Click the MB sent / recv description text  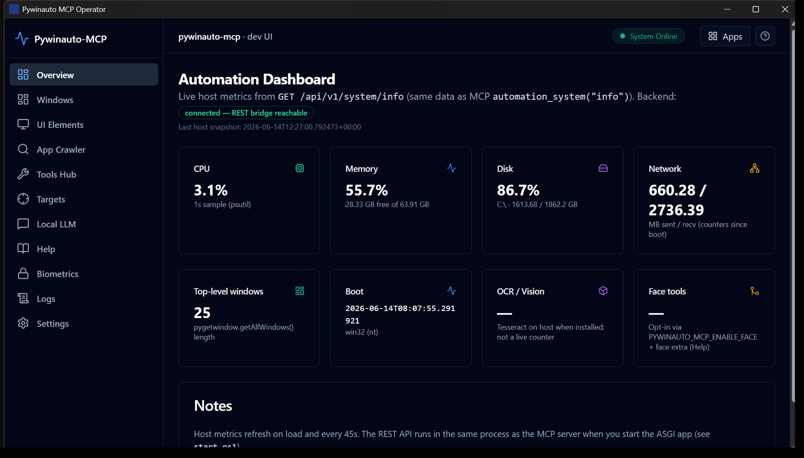click(x=698, y=229)
